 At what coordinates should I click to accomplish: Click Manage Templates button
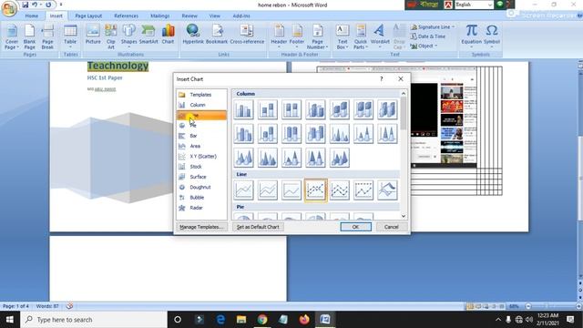[201, 227]
